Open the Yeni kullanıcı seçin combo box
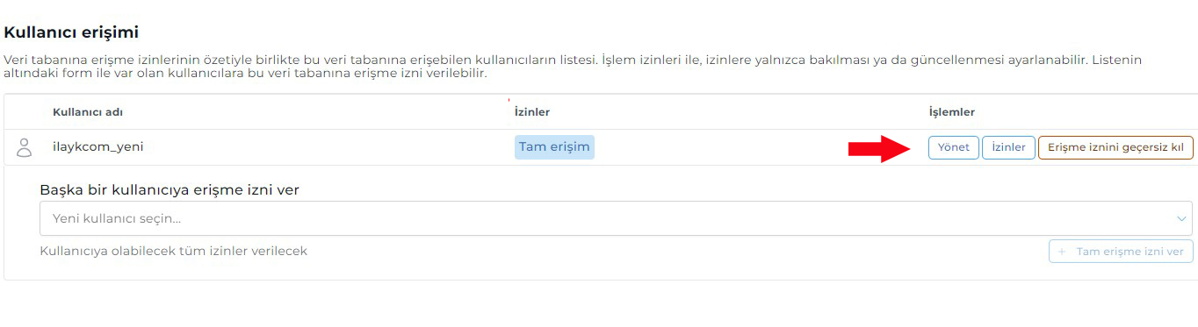 tap(616, 218)
